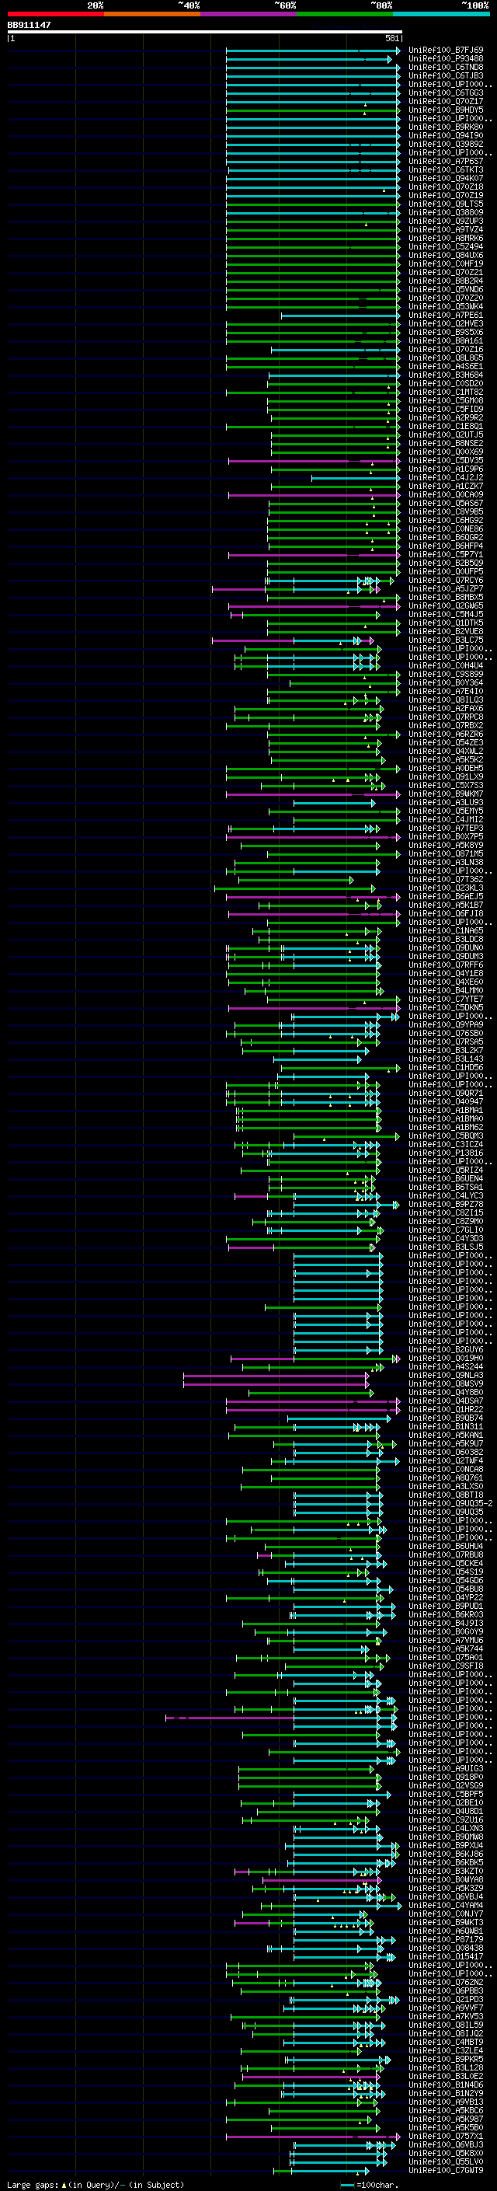Select hit UniRef100_Q94K07
497x2191 pixels.
click(446, 179)
